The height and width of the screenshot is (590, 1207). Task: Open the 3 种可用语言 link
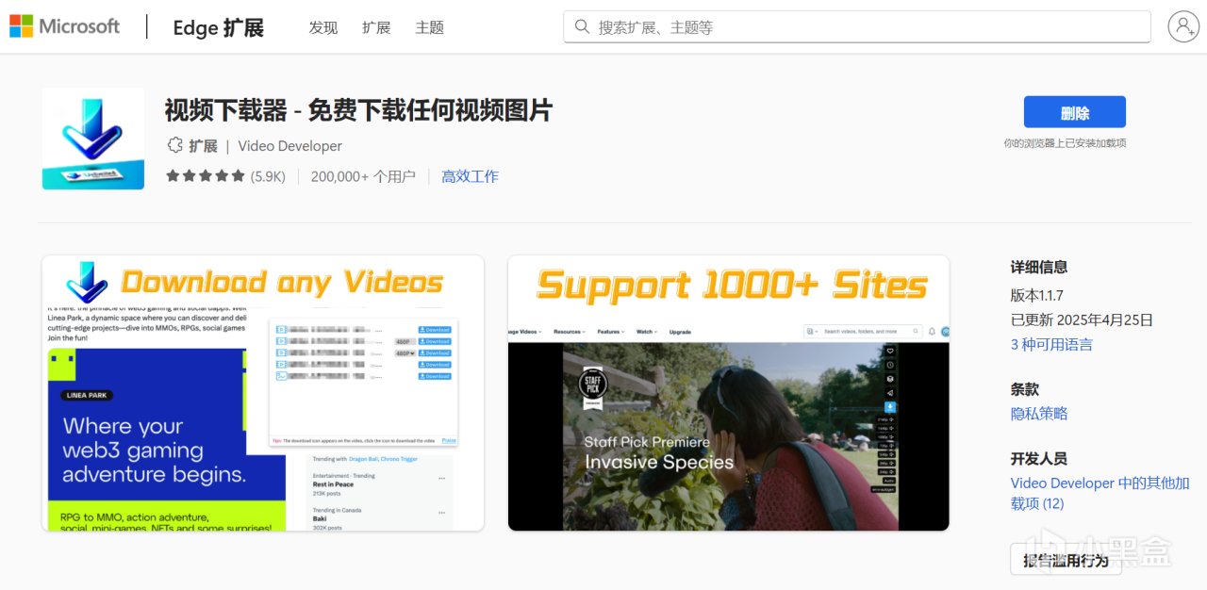1051,345
